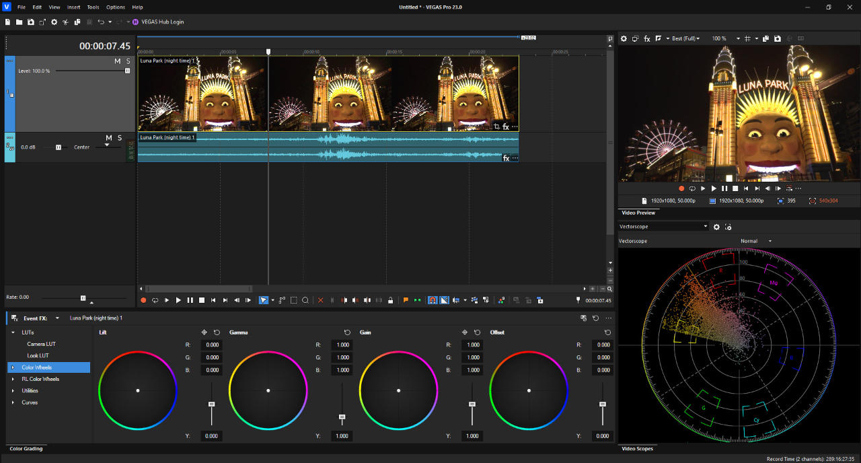
Task: Select Camera LUT entry
Action: pyautogui.click(x=41, y=344)
